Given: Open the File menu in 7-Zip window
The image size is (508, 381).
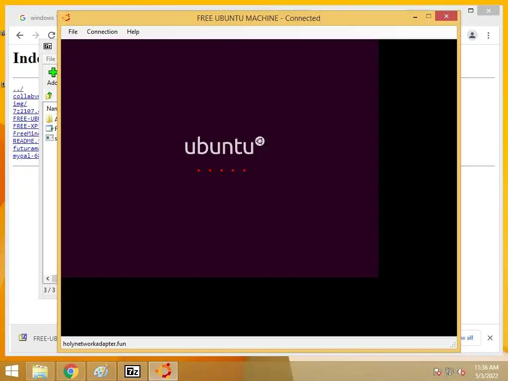Looking at the screenshot, I should pos(51,59).
